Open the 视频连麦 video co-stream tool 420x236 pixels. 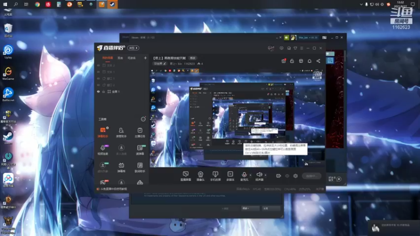[x=102, y=150]
